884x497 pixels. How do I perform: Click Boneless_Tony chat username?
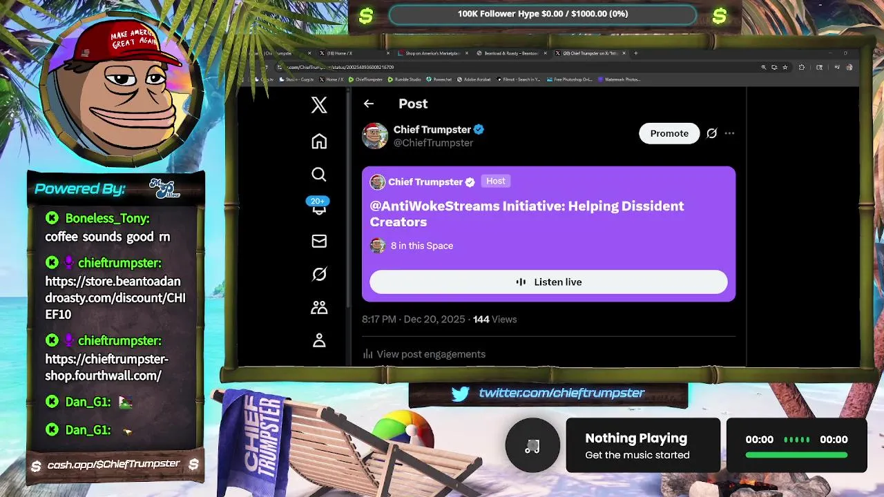coord(107,218)
